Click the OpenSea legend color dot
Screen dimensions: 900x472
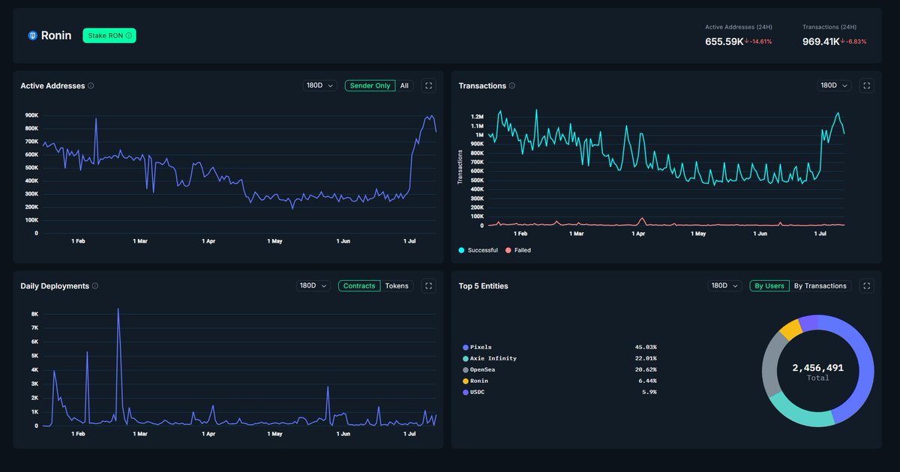click(466, 370)
